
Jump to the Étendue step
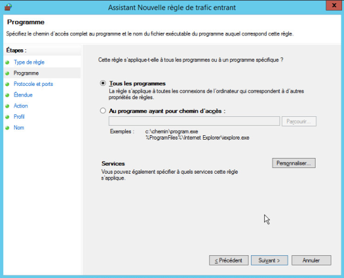(x=23, y=95)
